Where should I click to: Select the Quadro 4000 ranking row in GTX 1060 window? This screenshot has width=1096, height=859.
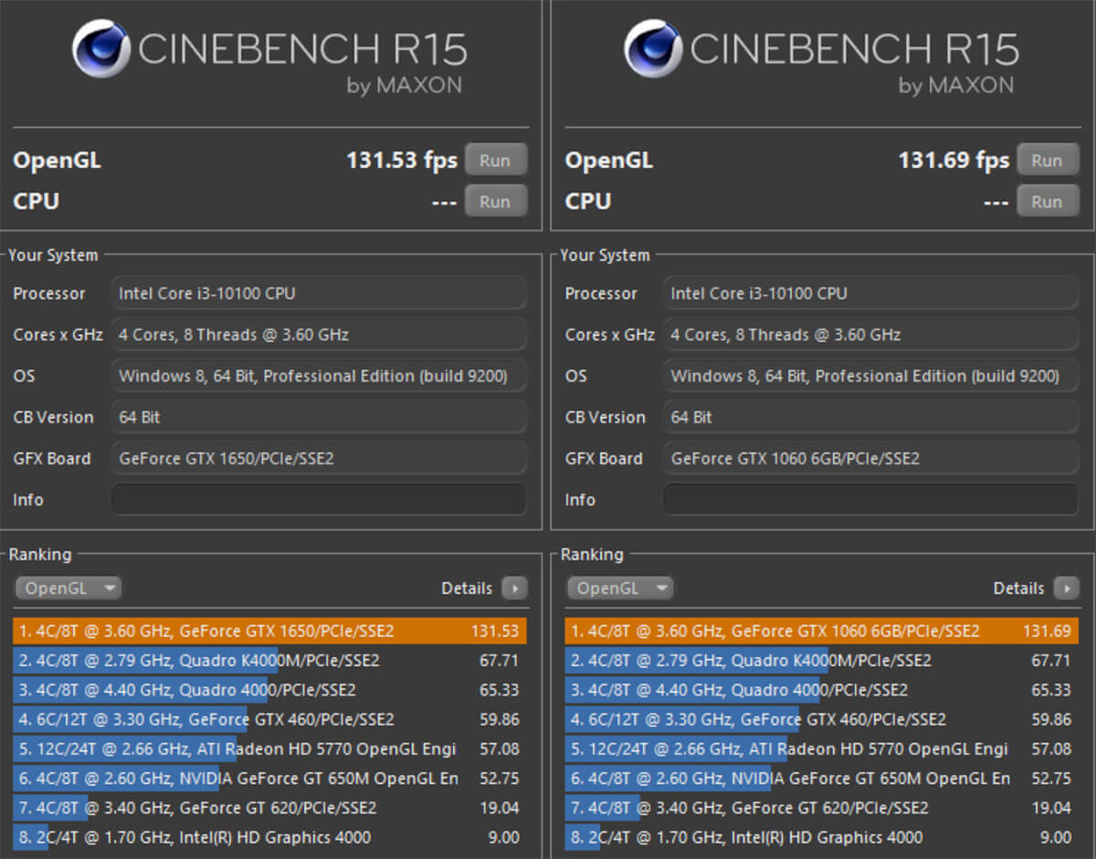822,690
